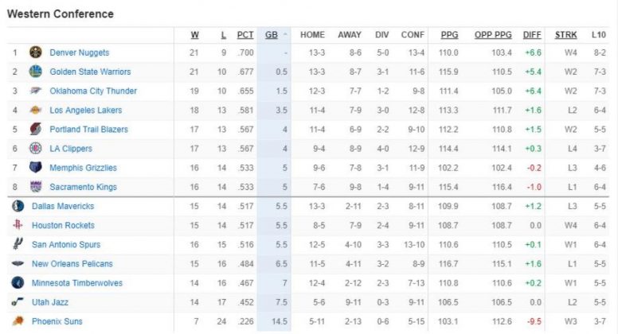Click the Portland Trail Blazers logo
Screen dimensions: 618x334
click(x=35, y=129)
